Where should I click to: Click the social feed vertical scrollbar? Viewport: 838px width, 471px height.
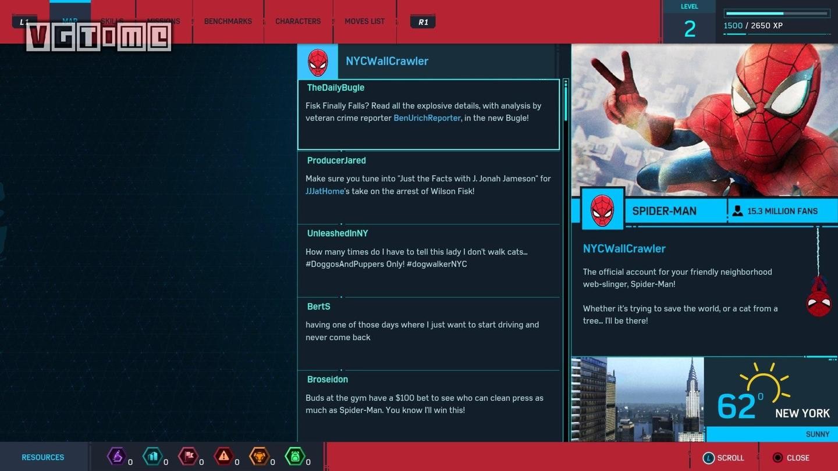click(565, 260)
